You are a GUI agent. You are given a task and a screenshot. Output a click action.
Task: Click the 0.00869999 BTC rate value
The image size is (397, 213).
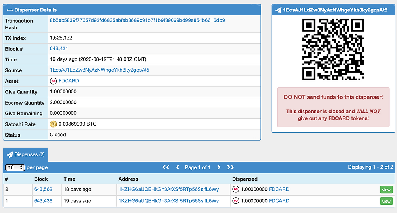click(77, 124)
